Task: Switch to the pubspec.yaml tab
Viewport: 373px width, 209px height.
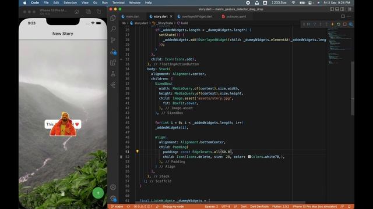Action: coord(236,16)
